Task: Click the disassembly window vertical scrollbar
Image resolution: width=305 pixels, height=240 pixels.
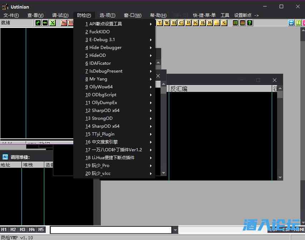Action: click(280, 136)
